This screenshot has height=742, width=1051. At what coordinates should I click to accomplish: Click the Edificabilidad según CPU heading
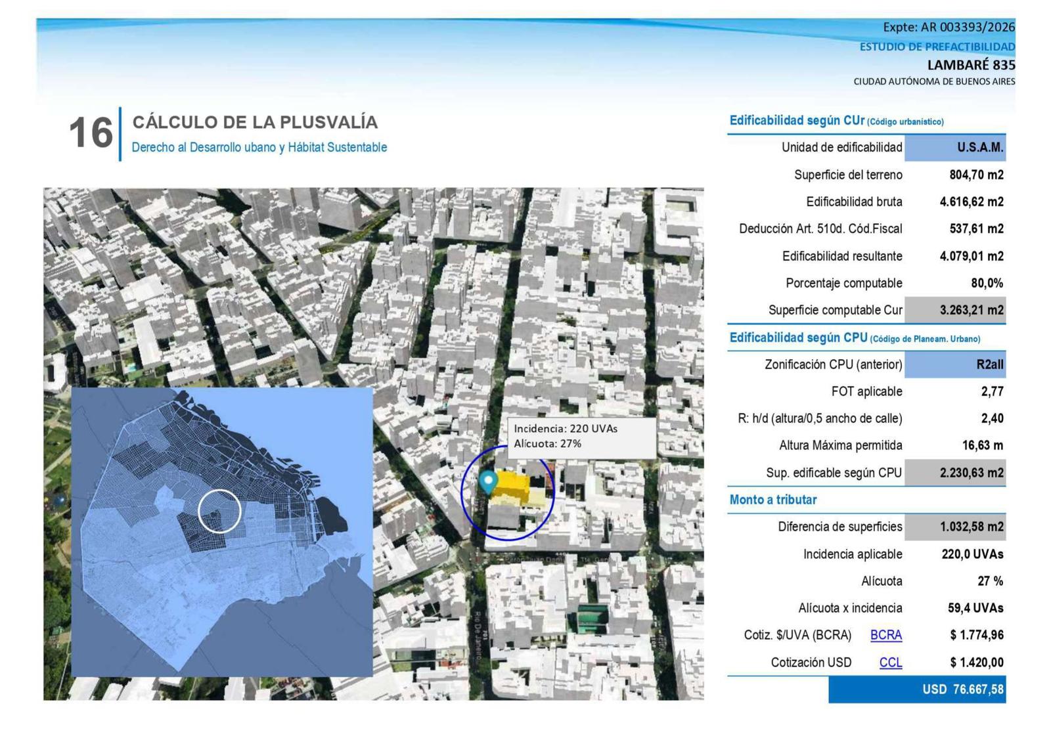tap(855, 338)
